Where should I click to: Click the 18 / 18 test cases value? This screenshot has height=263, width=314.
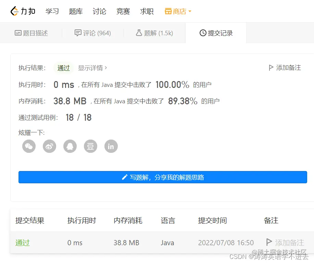coord(78,117)
